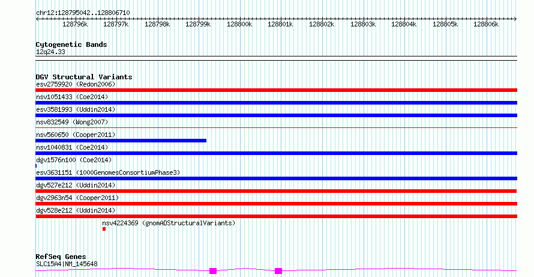534x277 pixels.
Task: Click the SLC15A4|NM_145648 gene label
Action: click(67, 264)
